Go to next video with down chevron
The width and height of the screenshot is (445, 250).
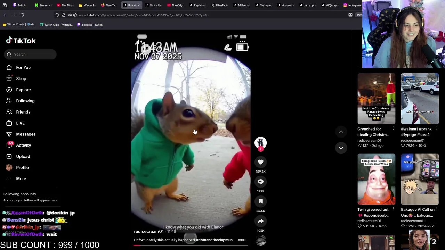coord(341,148)
